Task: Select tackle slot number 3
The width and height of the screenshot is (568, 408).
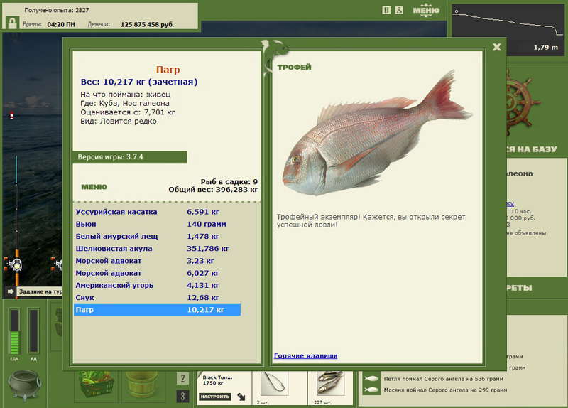Action: tap(182, 397)
